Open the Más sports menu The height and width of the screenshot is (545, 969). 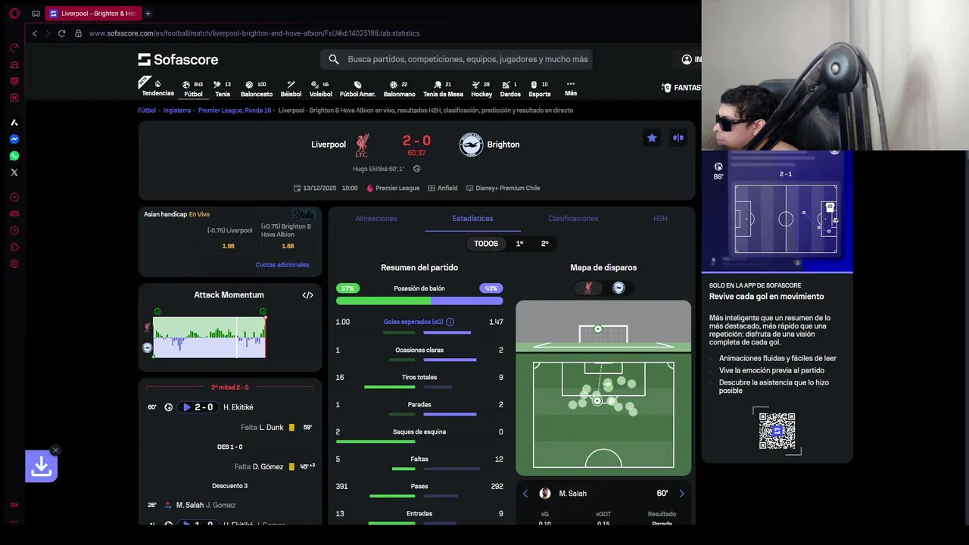[571, 89]
